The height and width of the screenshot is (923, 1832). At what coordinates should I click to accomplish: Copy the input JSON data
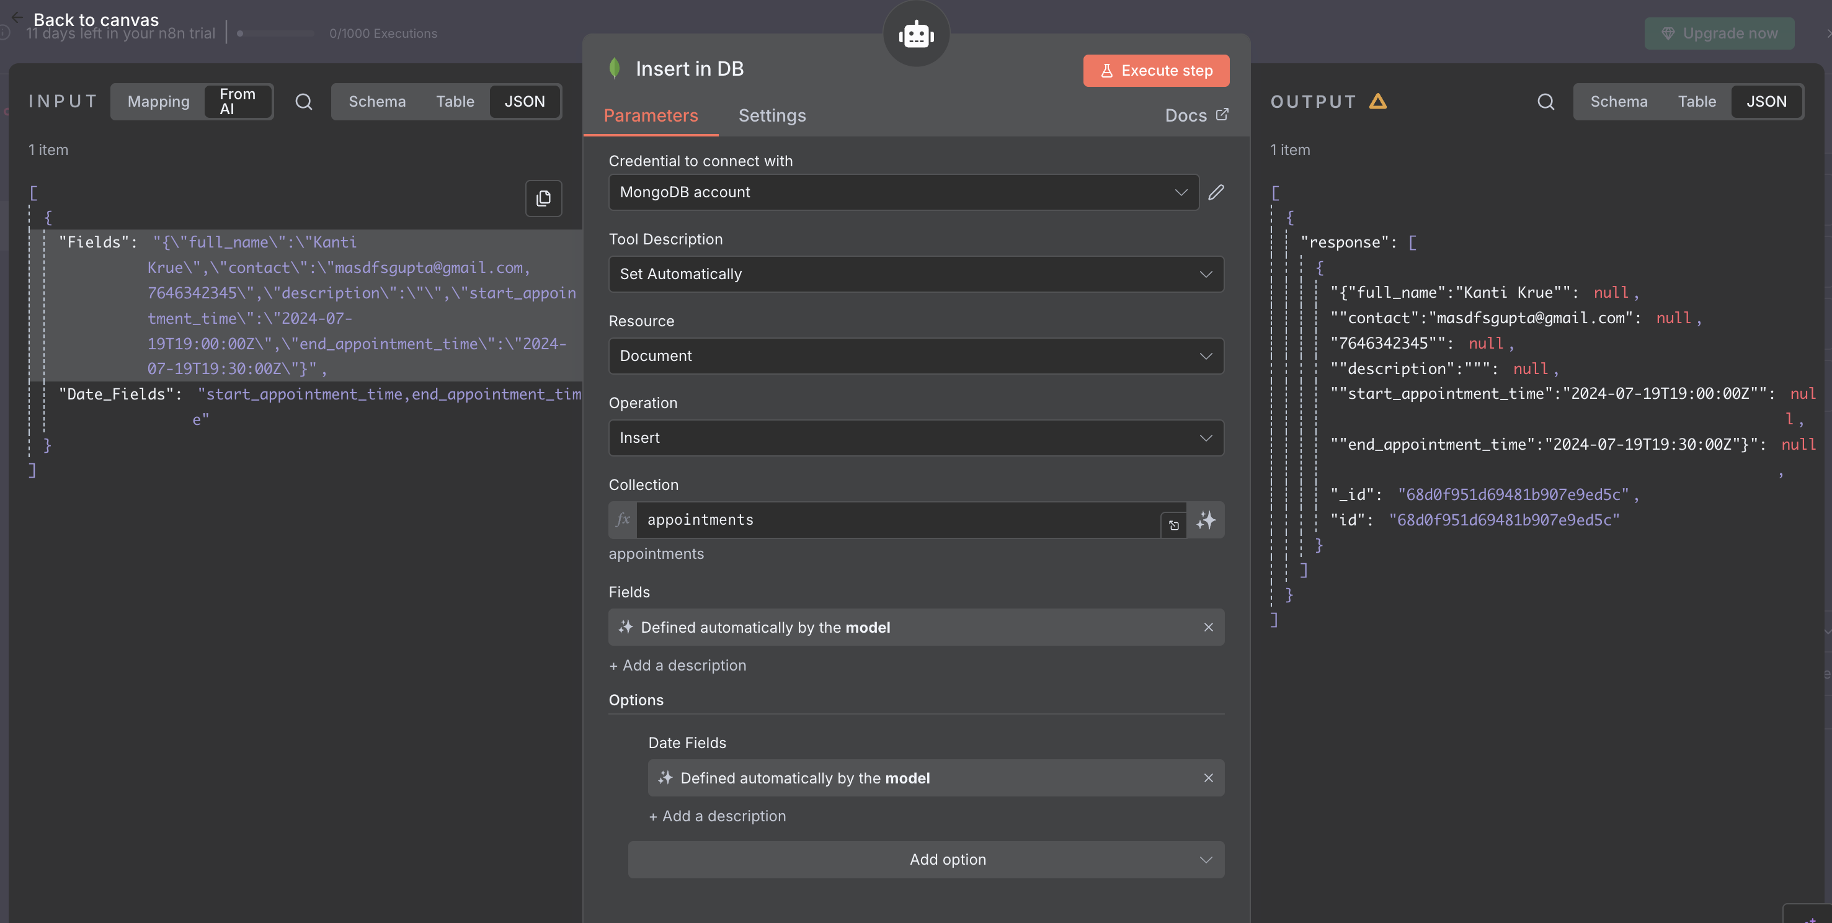[x=543, y=198]
